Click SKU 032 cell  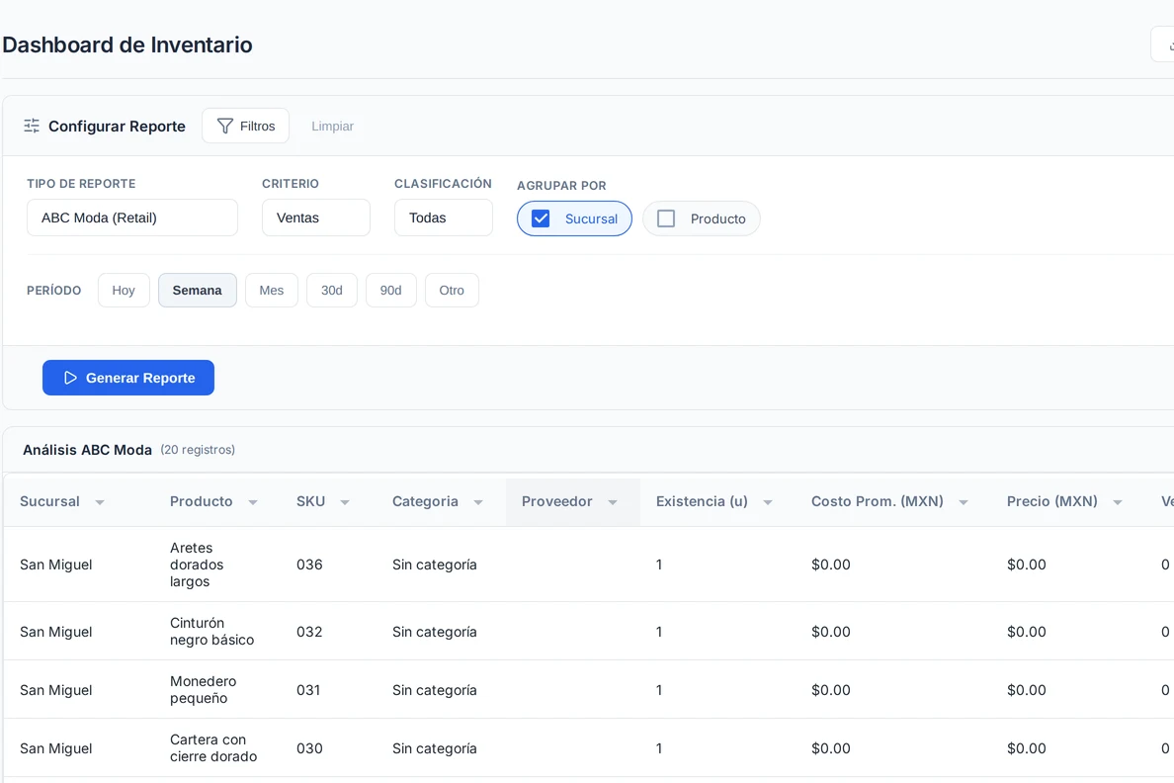(309, 632)
